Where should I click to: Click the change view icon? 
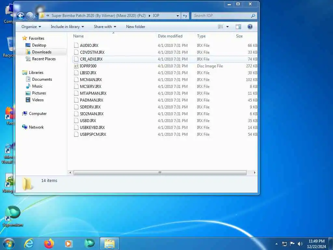[x=220, y=27]
